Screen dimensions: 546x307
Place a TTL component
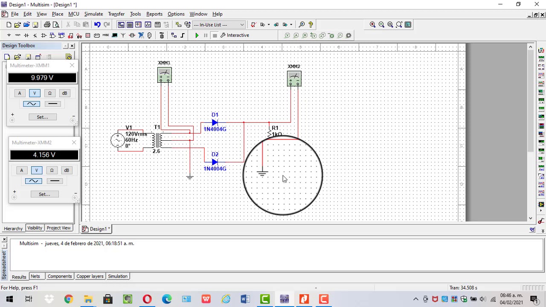[x=52, y=35]
